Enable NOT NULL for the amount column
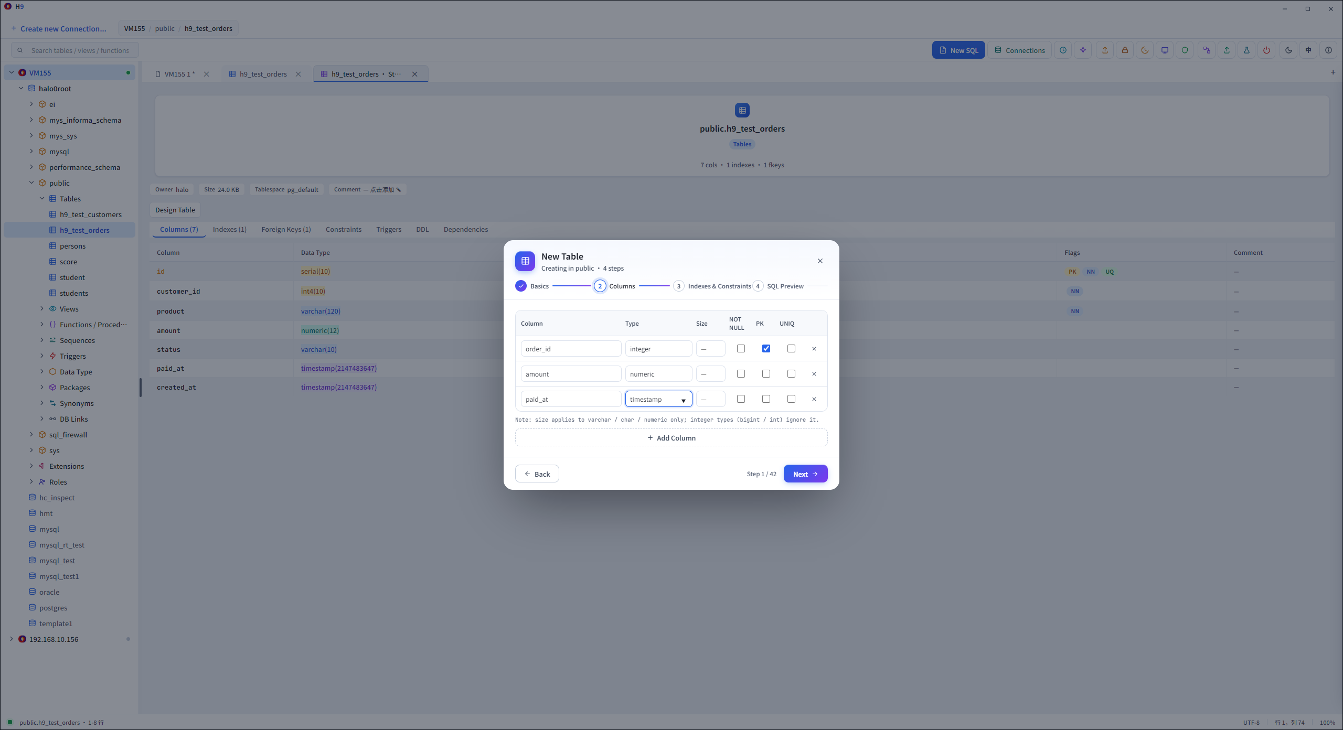The height and width of the screenshot is (730, 1343). point(741,374)
